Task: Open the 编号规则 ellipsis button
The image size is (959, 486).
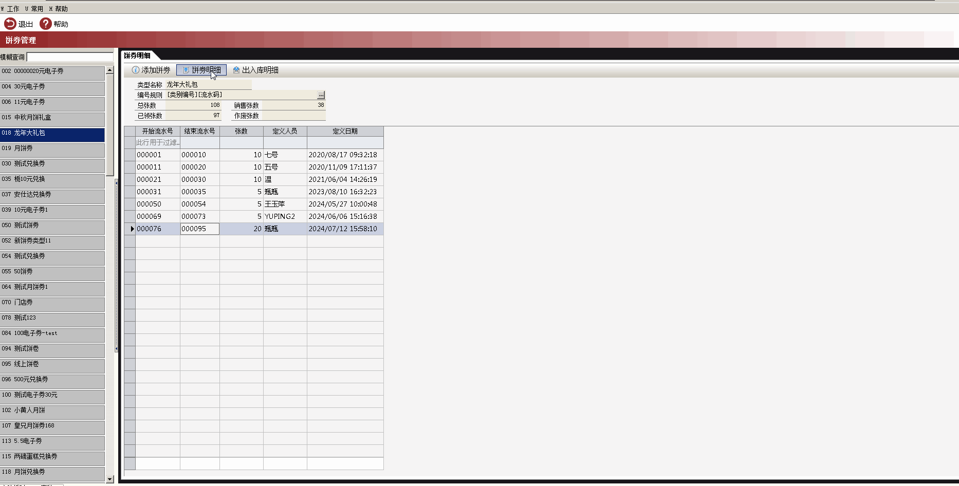Action: (x=321, y=95)
